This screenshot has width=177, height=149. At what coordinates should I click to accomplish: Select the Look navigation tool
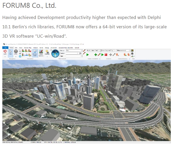[5, 52]
